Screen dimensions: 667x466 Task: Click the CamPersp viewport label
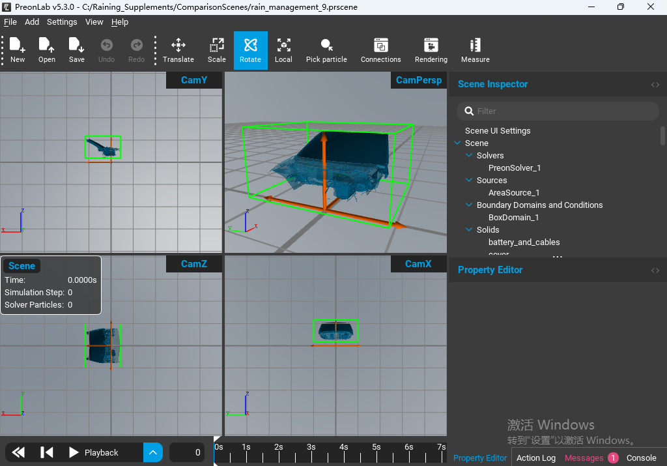tap(419, 80)
